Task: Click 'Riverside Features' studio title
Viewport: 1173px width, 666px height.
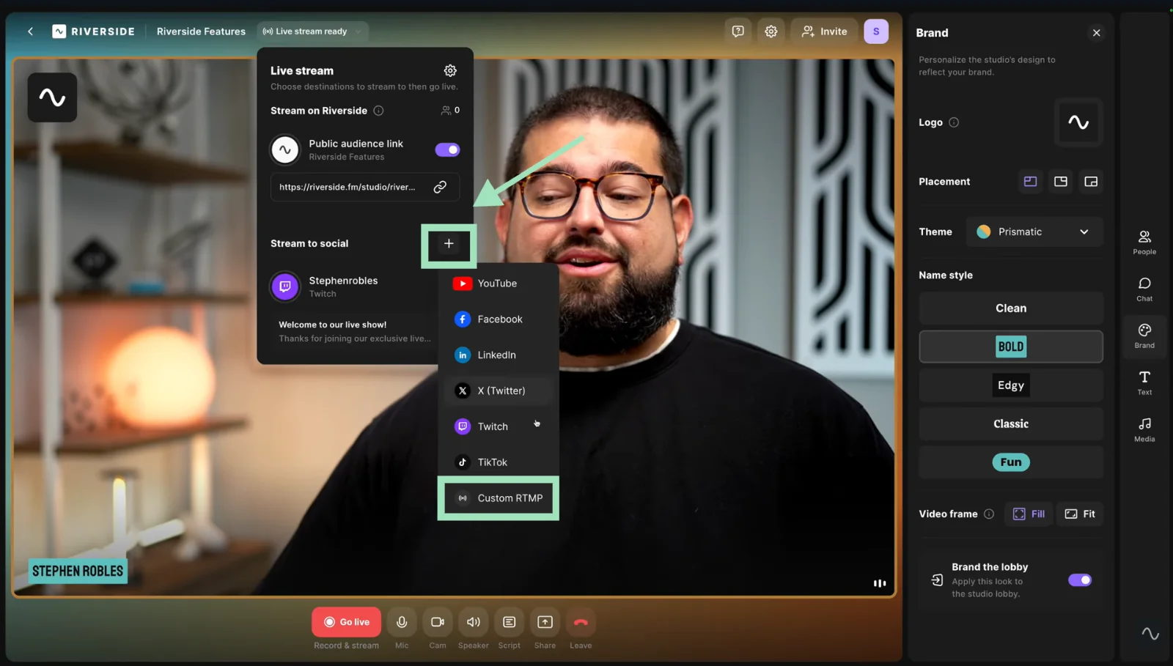Action: click(201, 32)
